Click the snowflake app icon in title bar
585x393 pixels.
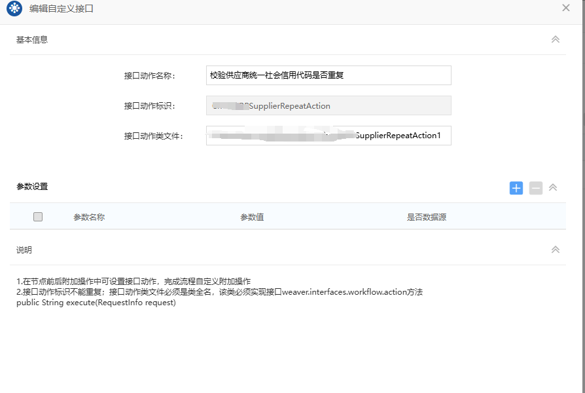click(x=14, y=9)
